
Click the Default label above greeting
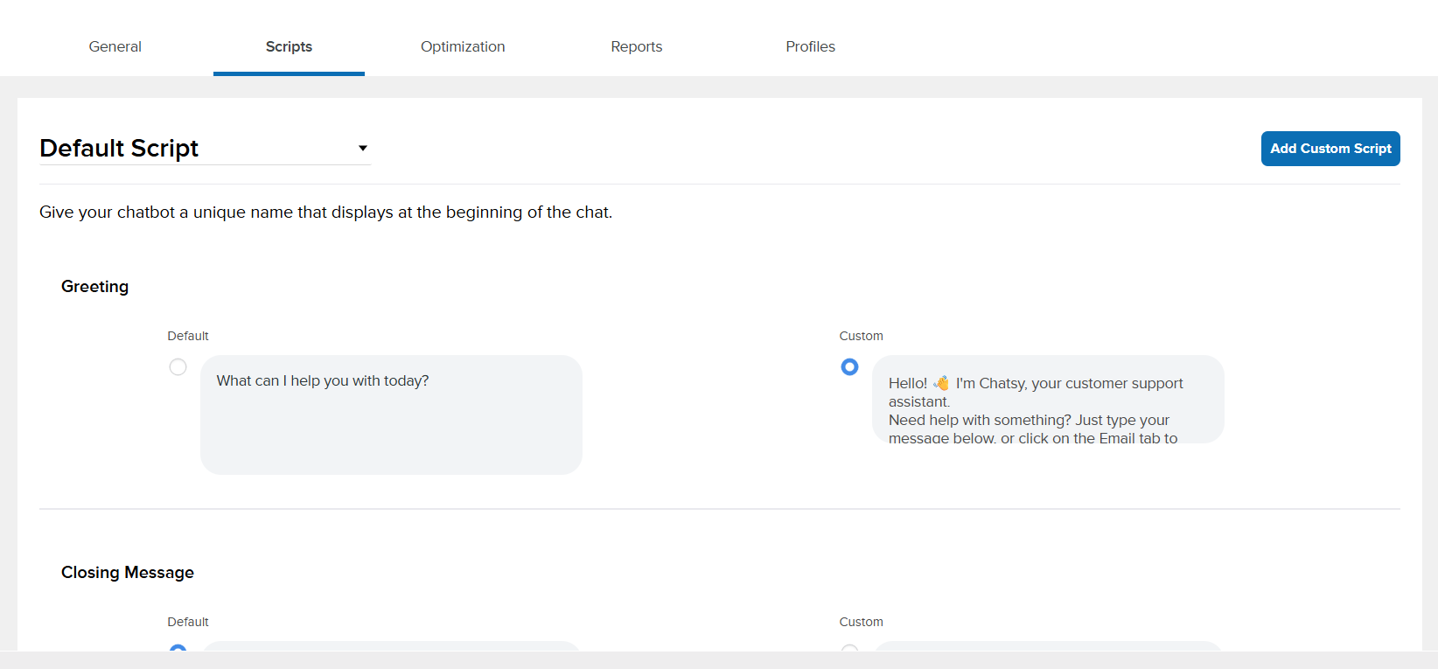(188, 336)
